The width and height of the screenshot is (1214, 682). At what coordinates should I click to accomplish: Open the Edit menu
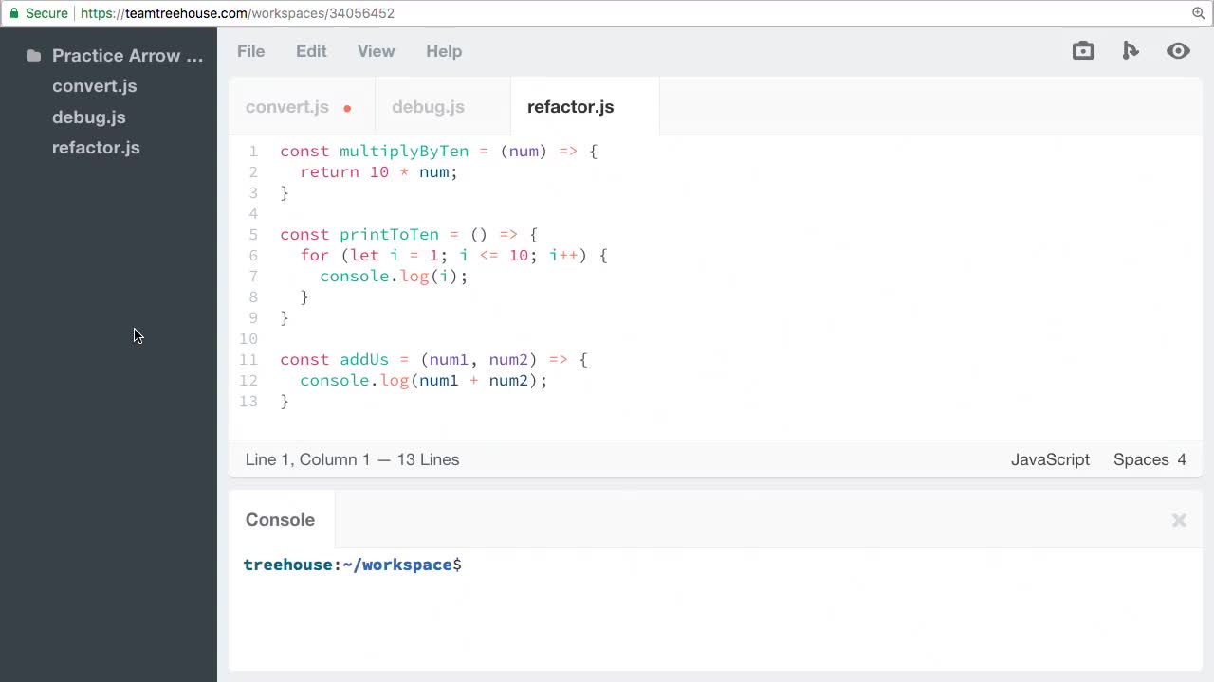pos(311,51)
